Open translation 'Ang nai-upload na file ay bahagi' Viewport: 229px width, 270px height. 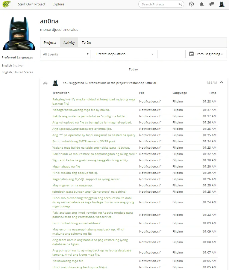click(92, 123)
